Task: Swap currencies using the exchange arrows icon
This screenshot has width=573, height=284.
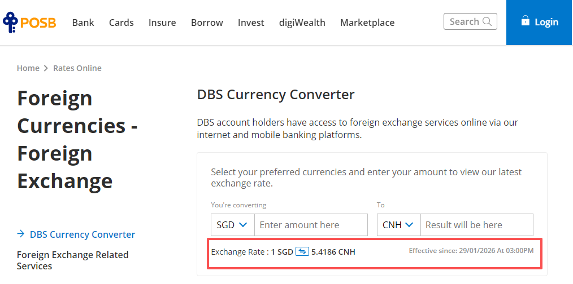Action: [302, 251]
